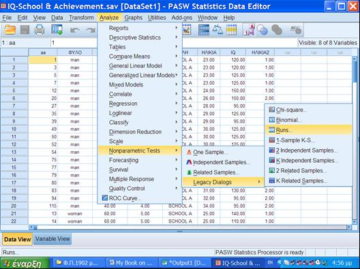Click the Print toolbar icon
This screenshot has width=360, height=269.
[40, 30]
